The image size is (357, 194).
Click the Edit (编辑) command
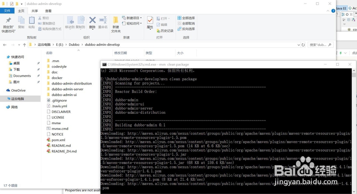click(x=162, y=25)
